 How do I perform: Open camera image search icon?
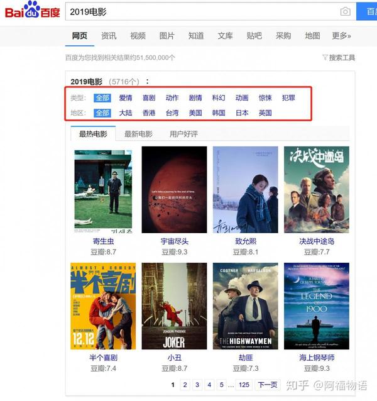pos(346,11)
